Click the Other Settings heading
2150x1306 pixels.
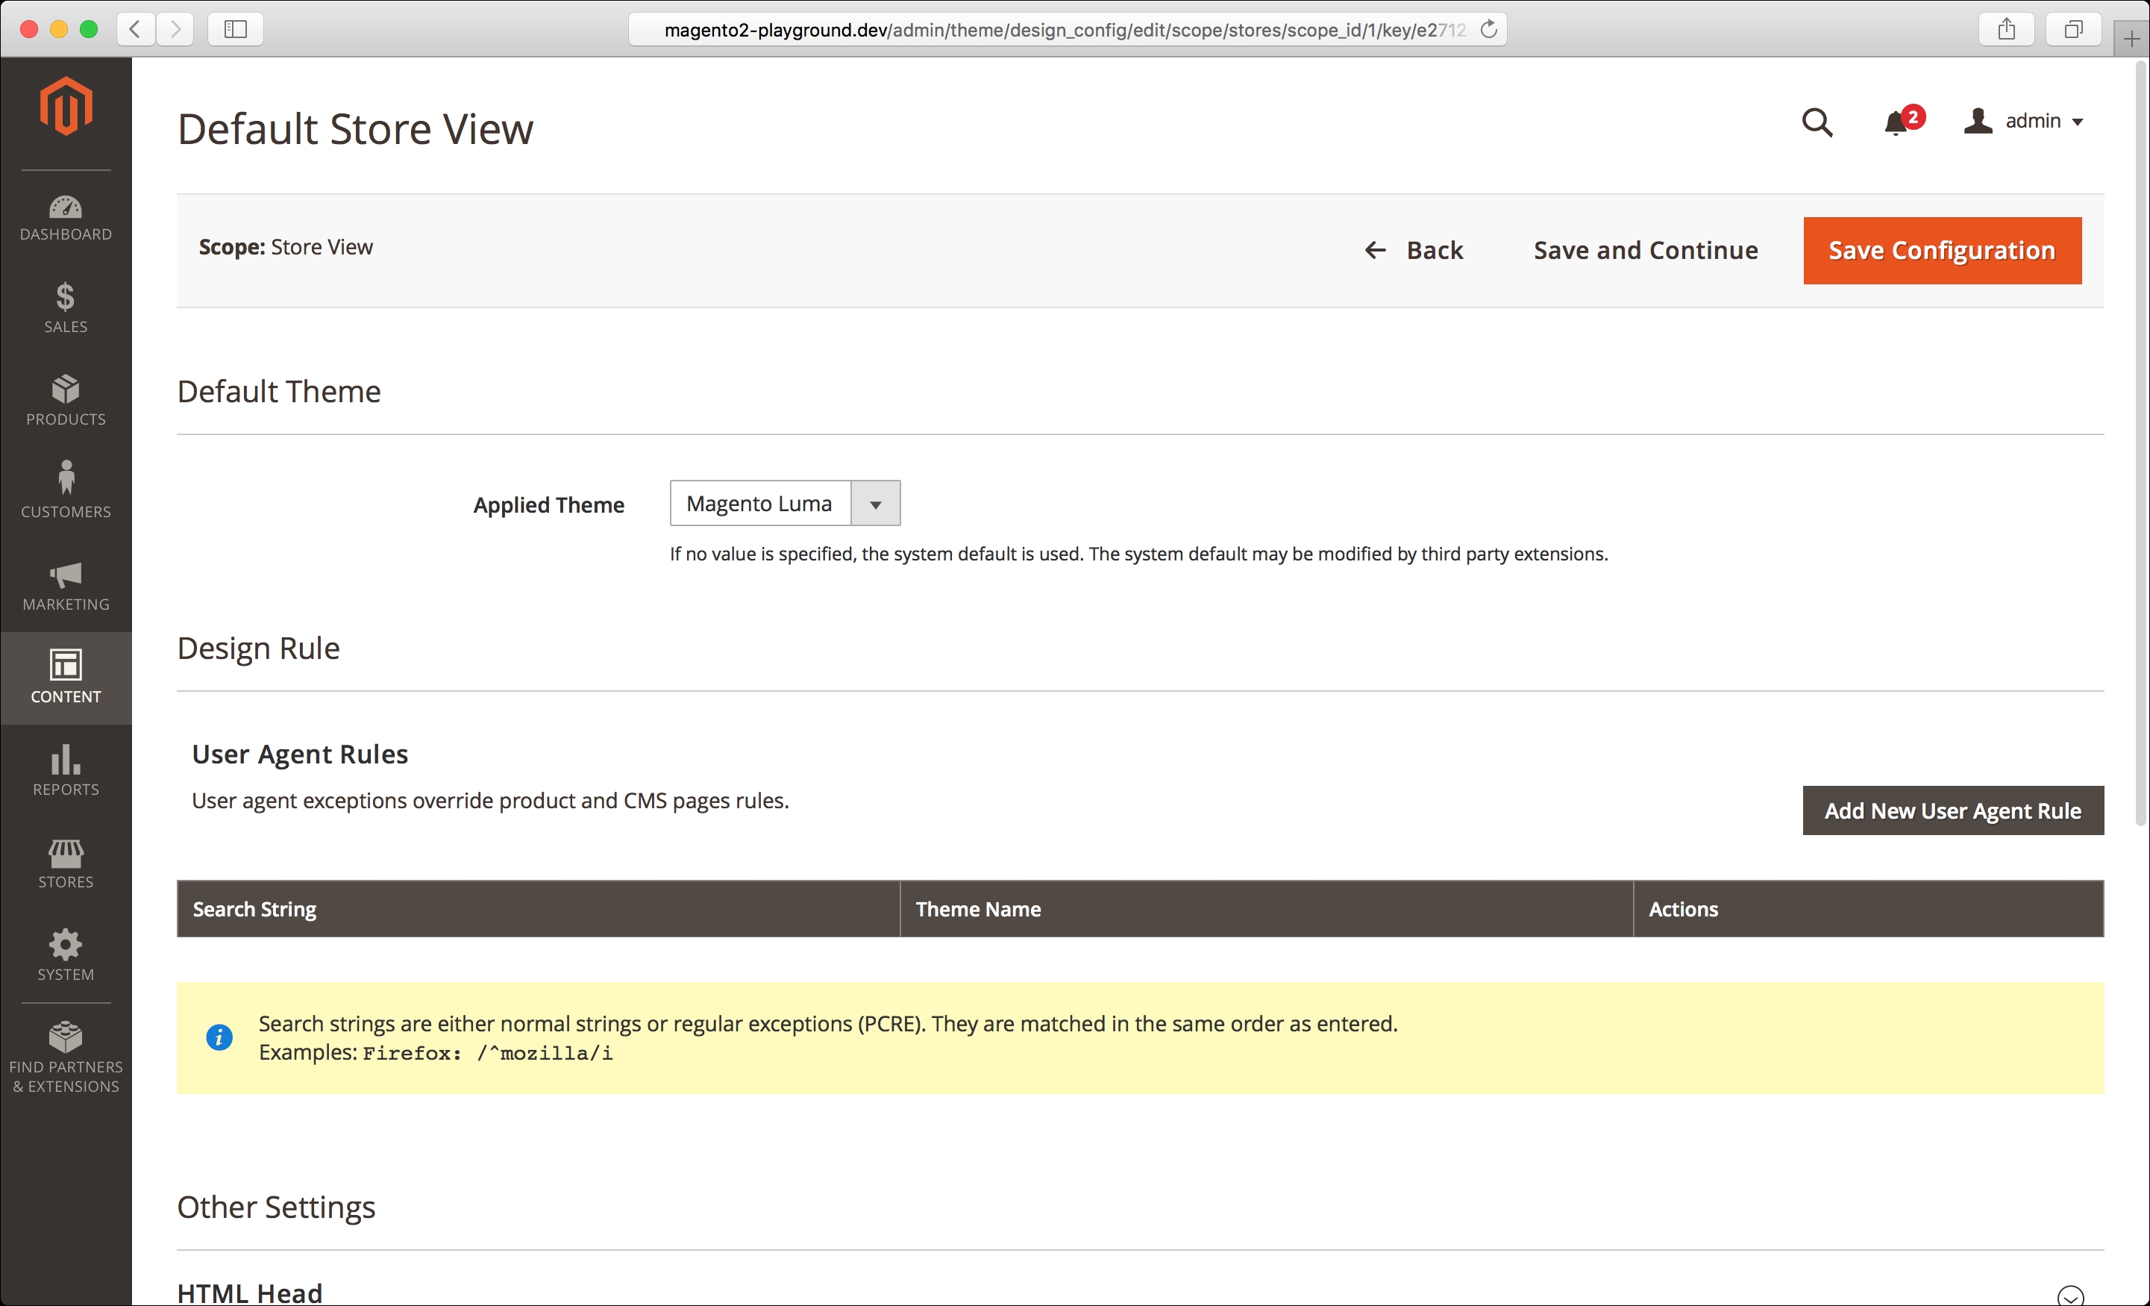[276, 1207]
